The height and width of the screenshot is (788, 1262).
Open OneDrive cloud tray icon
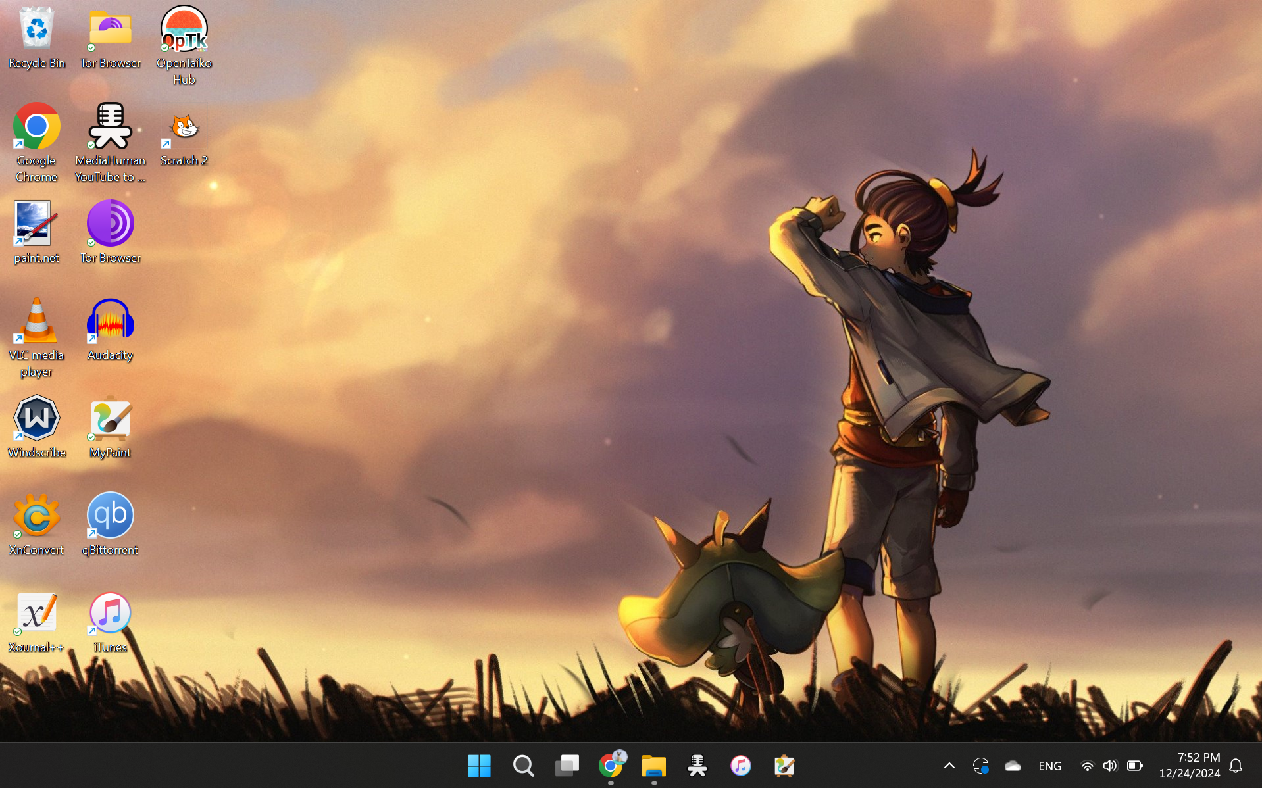tap(1013, 766)
